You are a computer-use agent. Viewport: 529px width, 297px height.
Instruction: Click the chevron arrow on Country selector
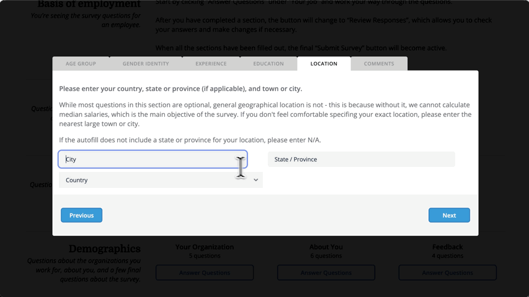point(256,180)
